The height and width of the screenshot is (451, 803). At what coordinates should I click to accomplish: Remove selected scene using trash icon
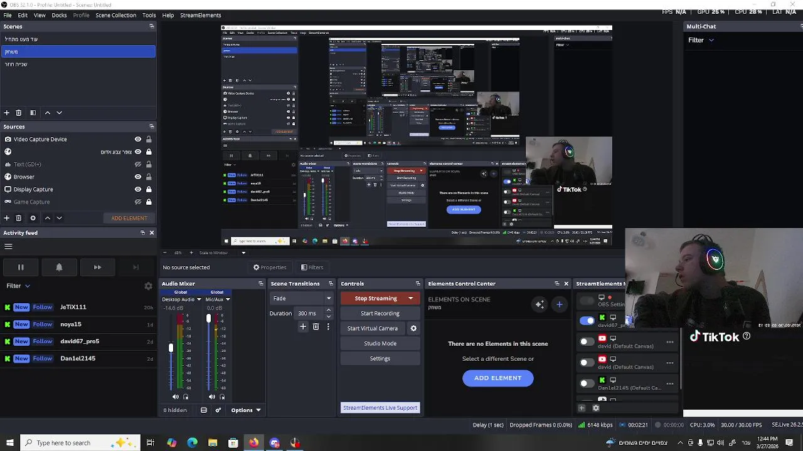click(19, 113)
